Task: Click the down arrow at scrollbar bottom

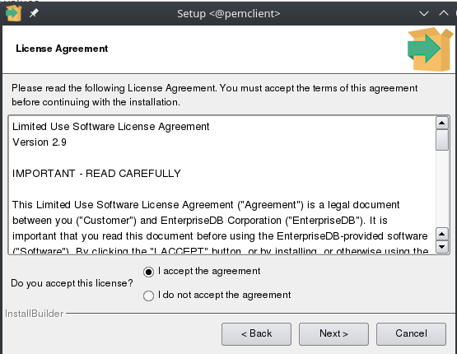Action: pyautogui.click(x=442, y=247)
